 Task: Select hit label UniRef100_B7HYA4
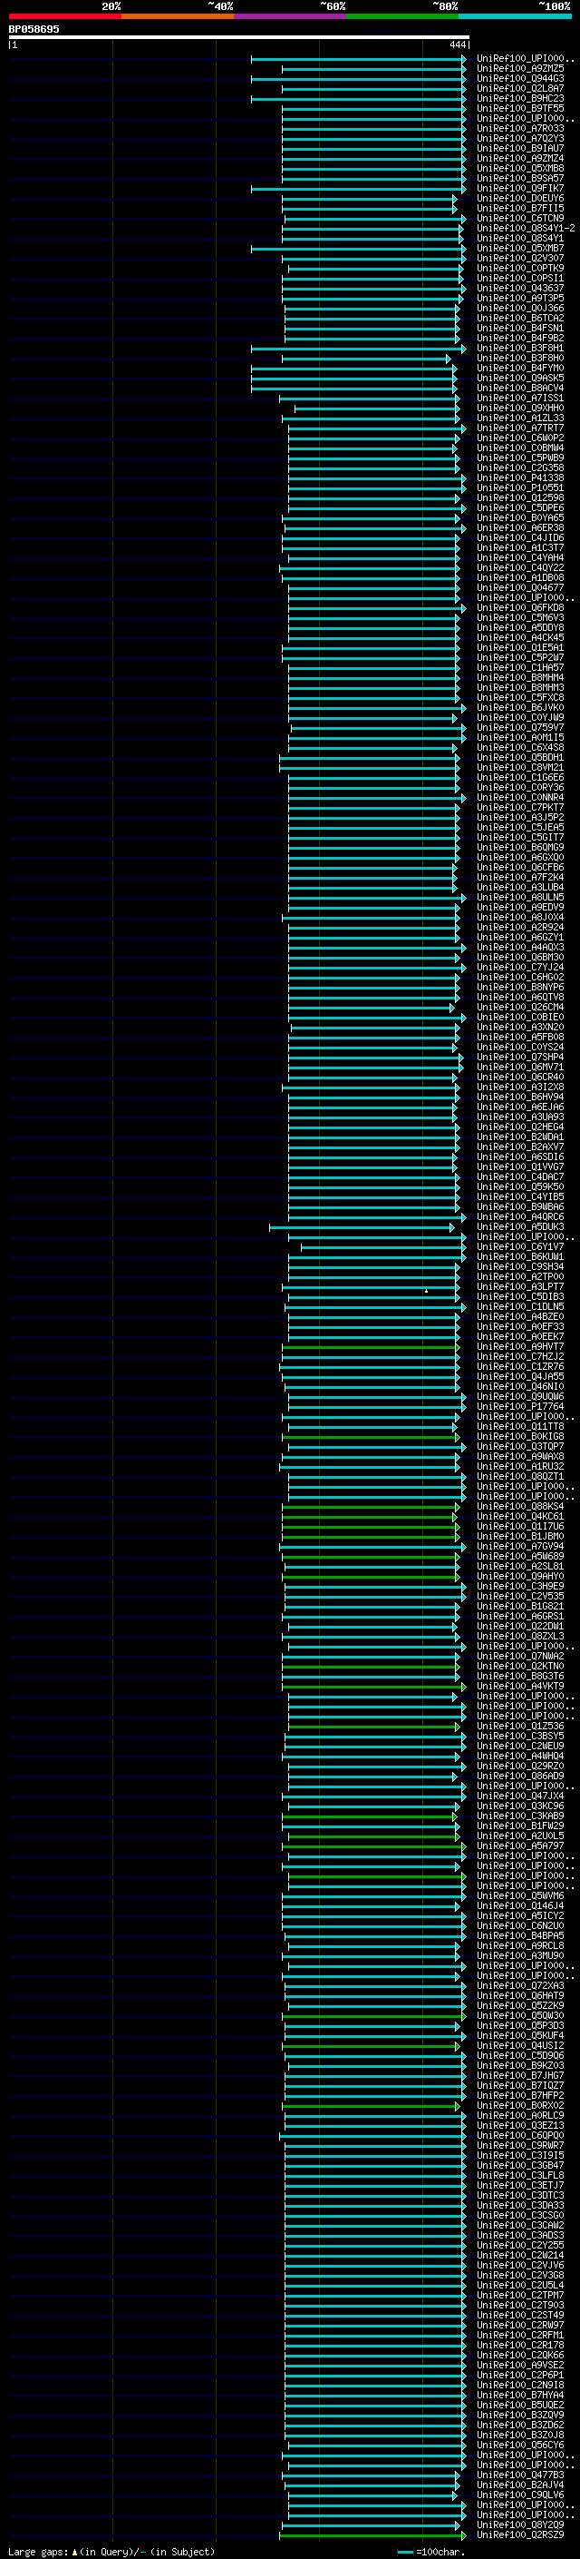(520, 2395)
